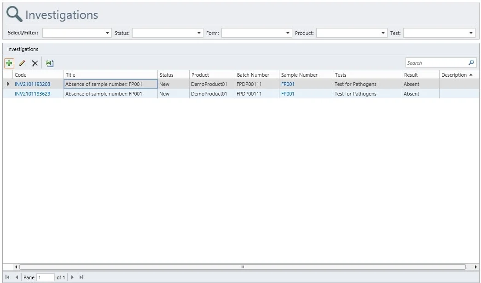
Task: Click the horizontal scrollbar right arrow
Action: point(475,267)
